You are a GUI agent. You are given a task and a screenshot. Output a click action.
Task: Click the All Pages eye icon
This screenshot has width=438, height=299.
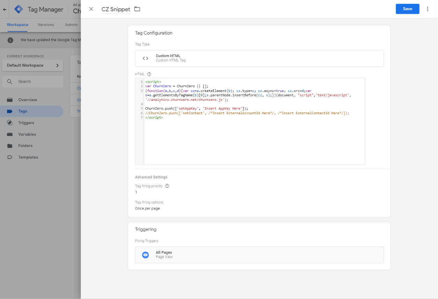145,255
